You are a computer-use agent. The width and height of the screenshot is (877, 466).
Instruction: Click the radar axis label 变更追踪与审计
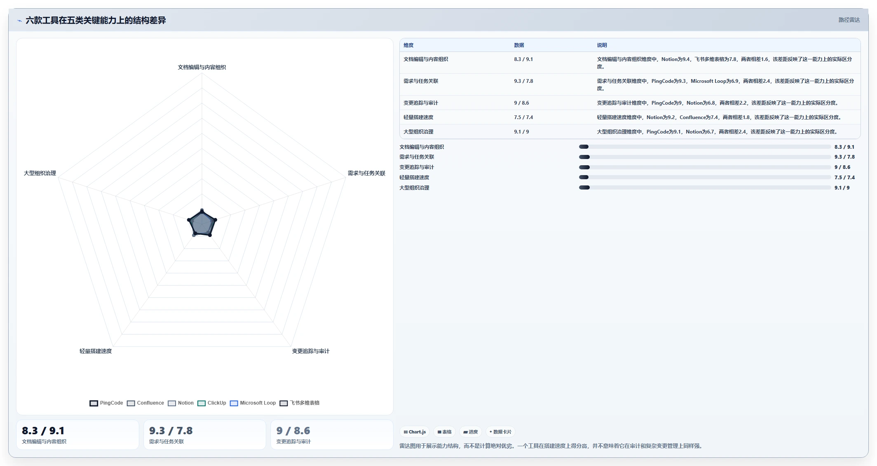(311, 351)
